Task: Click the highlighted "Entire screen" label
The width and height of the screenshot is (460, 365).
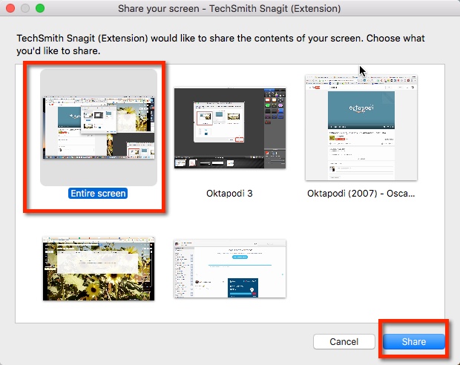Action: pyautogui.click(x=98, y=193)
